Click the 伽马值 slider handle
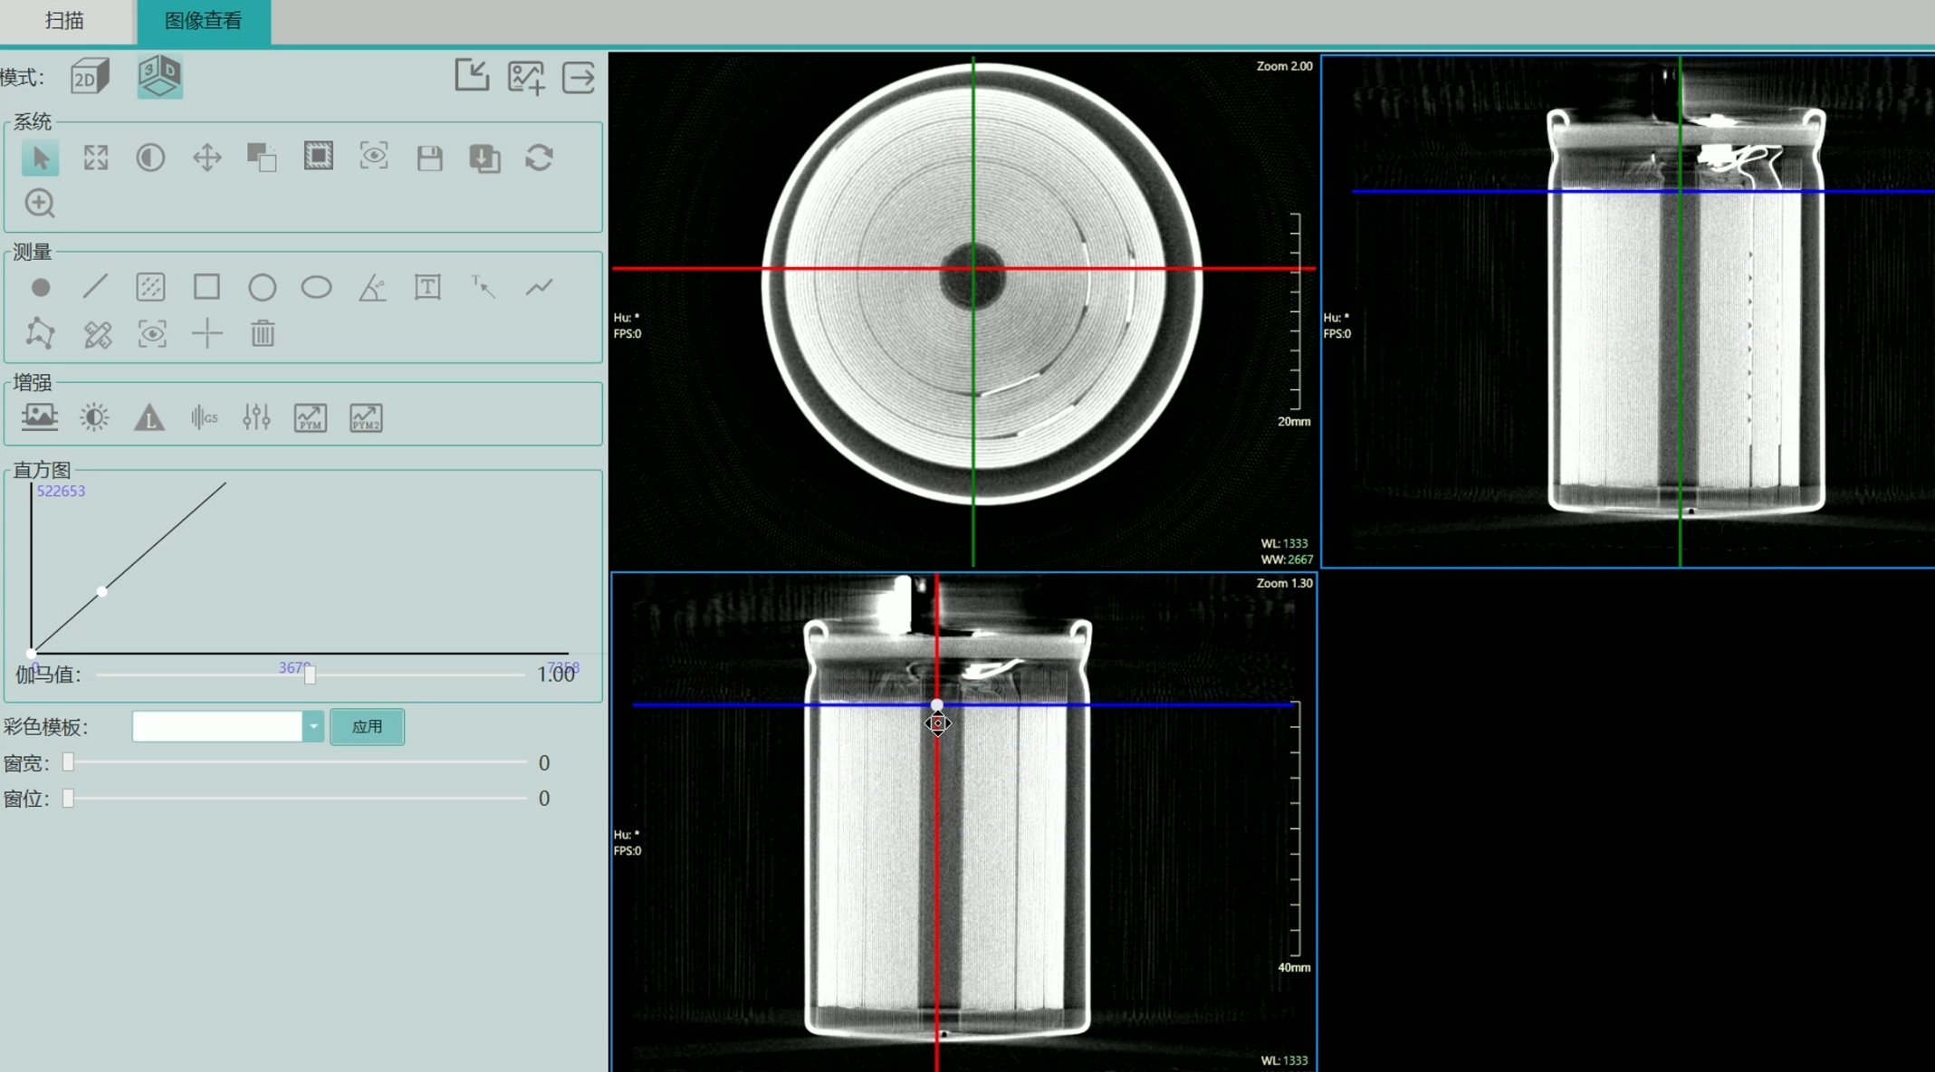 click(x=310, y=675)
